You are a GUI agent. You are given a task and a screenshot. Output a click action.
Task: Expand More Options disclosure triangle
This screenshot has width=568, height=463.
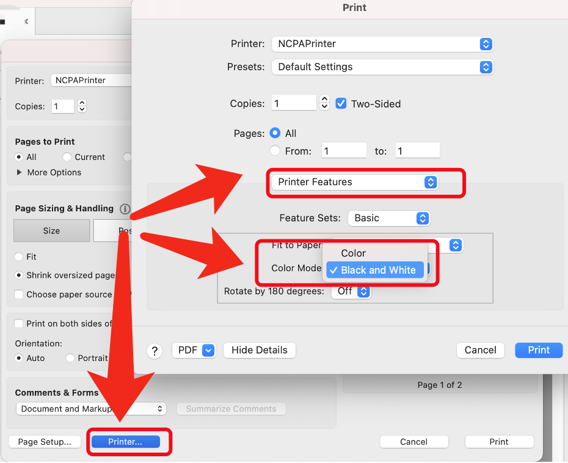(19, 173)
